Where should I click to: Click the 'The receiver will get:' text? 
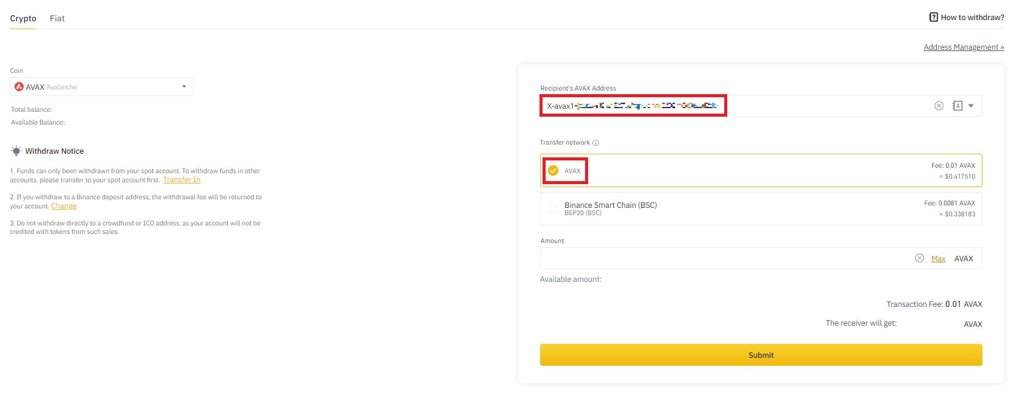click(x=861, y=323)
